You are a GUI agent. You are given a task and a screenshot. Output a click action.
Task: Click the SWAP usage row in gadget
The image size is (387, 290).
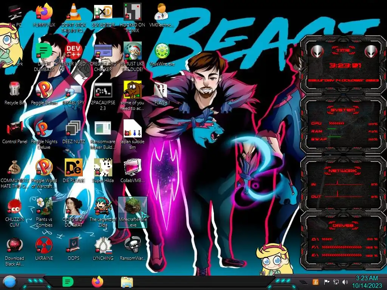pos(344,139)
